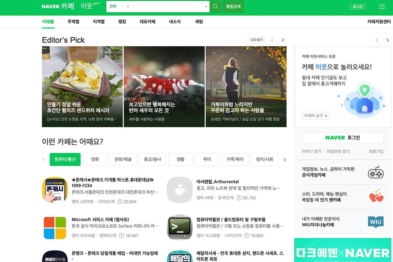The width and height of the screenshot is (393, 262).
Task: Open the red shrimp Editor's Pick card
Action: [x=164, y=86]
